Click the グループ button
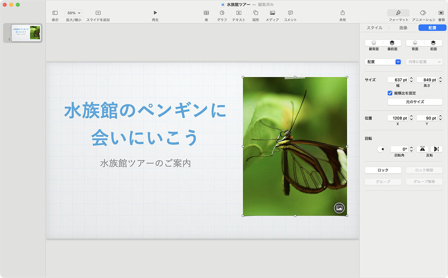 coord(383,182)
